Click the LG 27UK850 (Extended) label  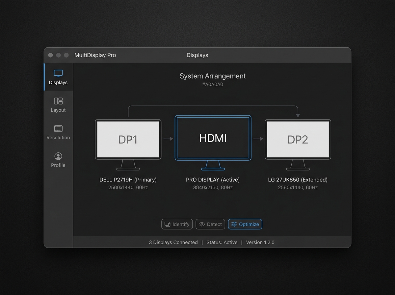pos(298,180)
